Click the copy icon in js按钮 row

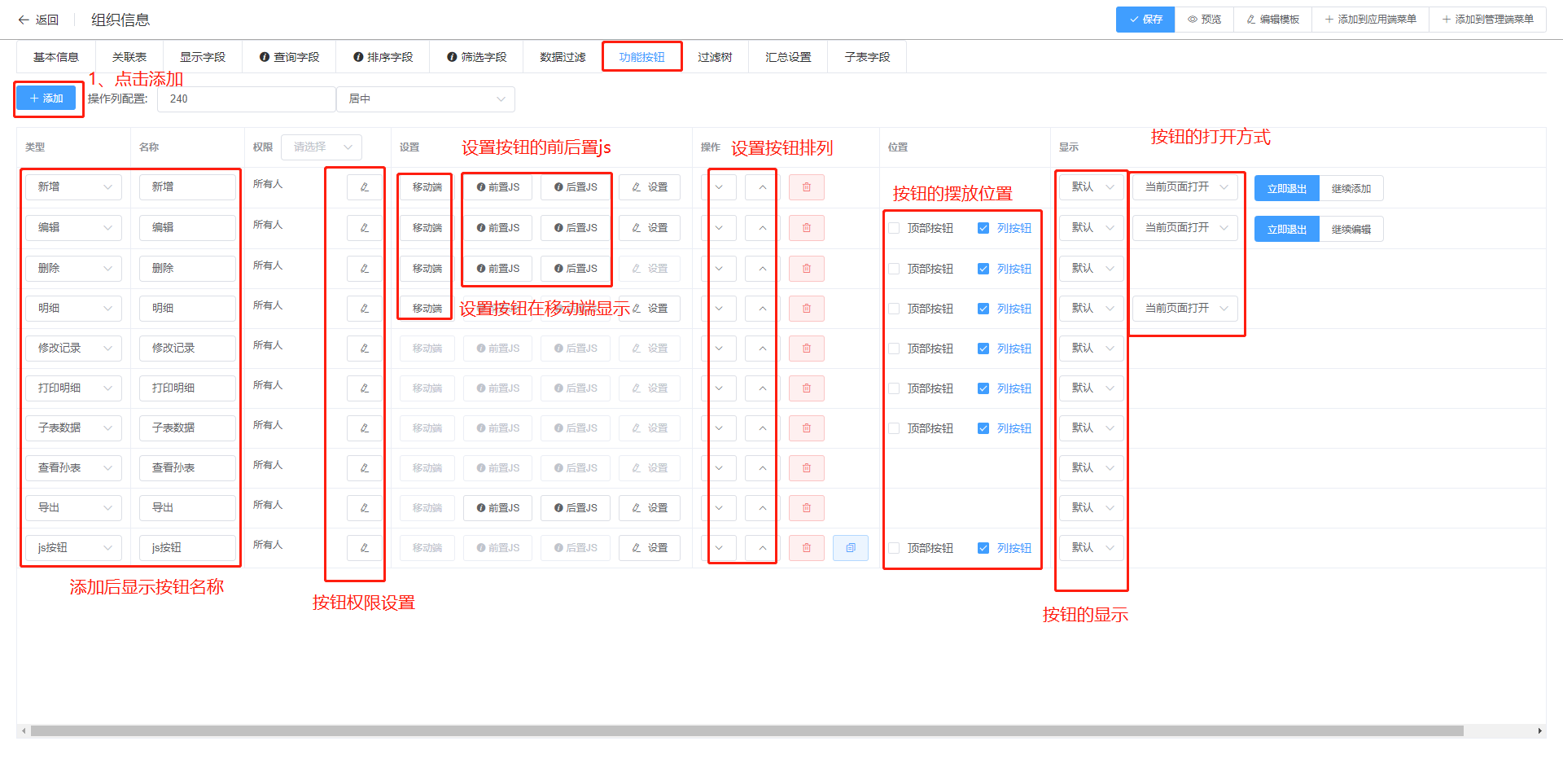pyautogui.click(x=850, y=548)
